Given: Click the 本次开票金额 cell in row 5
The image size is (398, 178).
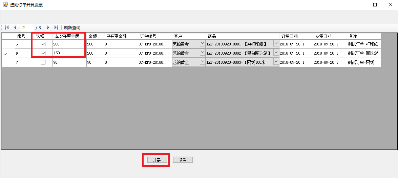Looking at the screenshot, I should pyautogui.click(x=69, y=44).
